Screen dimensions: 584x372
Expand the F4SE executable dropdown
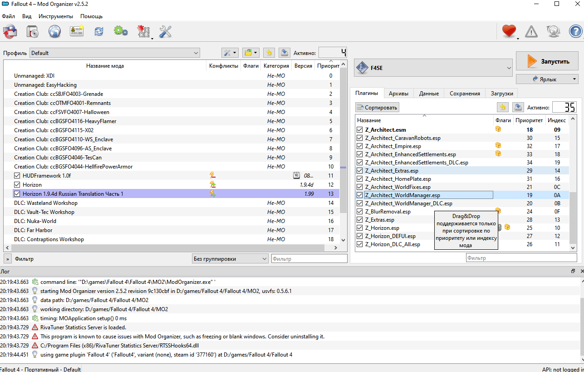pyautogui.click(x=433, y=68)
